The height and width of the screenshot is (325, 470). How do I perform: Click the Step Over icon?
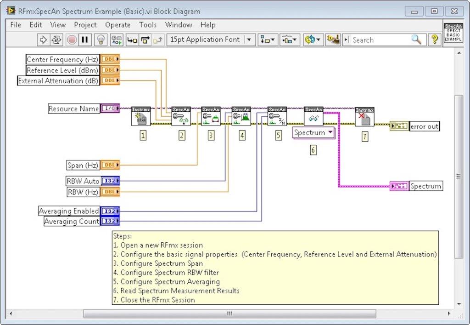pos(145,40)
